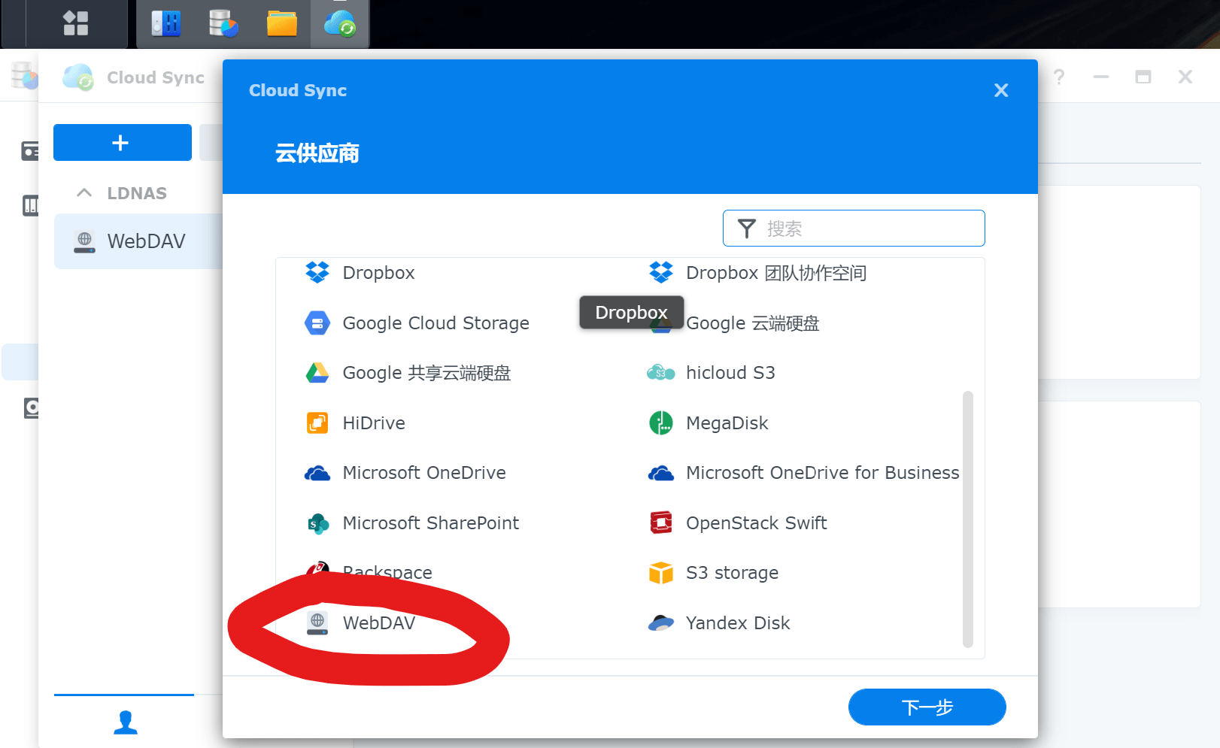Viewport: 1220px width, 748px height.
Task: Open the DSM main menu grid icon
Action: pos(75,23)
